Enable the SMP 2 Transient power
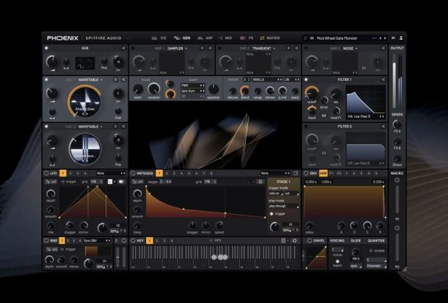 [x=220, y=48]
